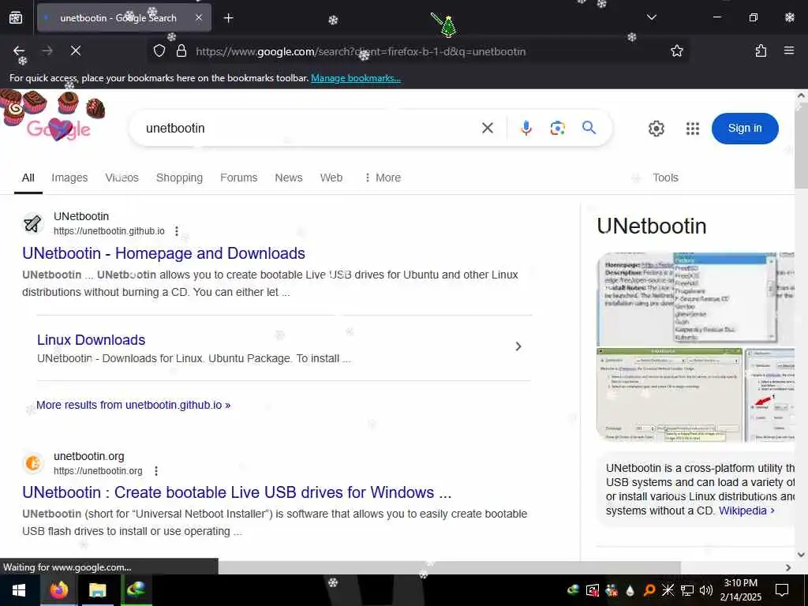Select the All results tab

28,178
